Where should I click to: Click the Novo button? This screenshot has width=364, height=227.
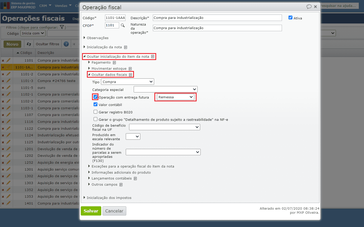coord(12,44)
